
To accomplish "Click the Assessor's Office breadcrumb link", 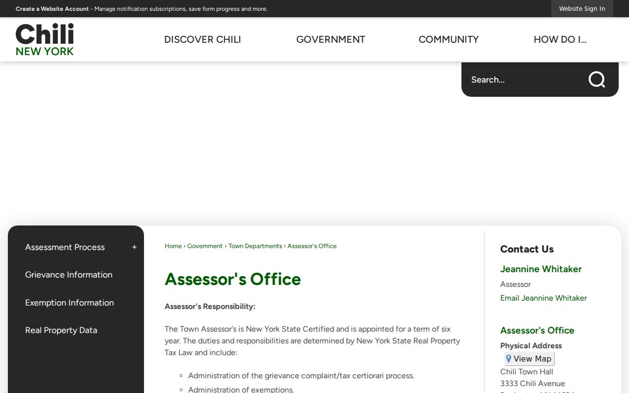I will (312, 246).
